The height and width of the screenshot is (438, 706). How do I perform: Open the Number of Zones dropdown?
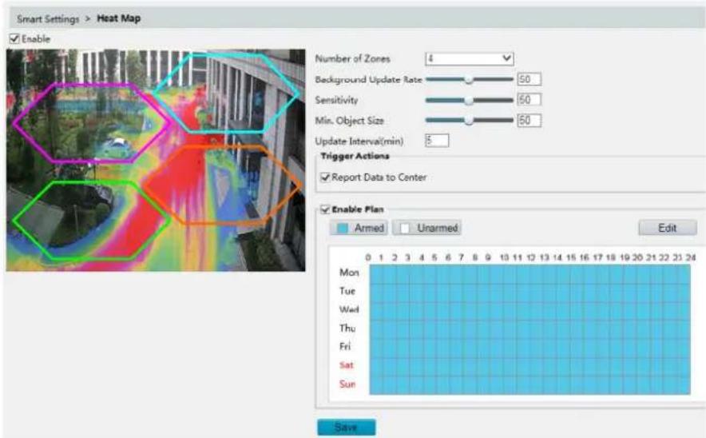coord(469,58)
